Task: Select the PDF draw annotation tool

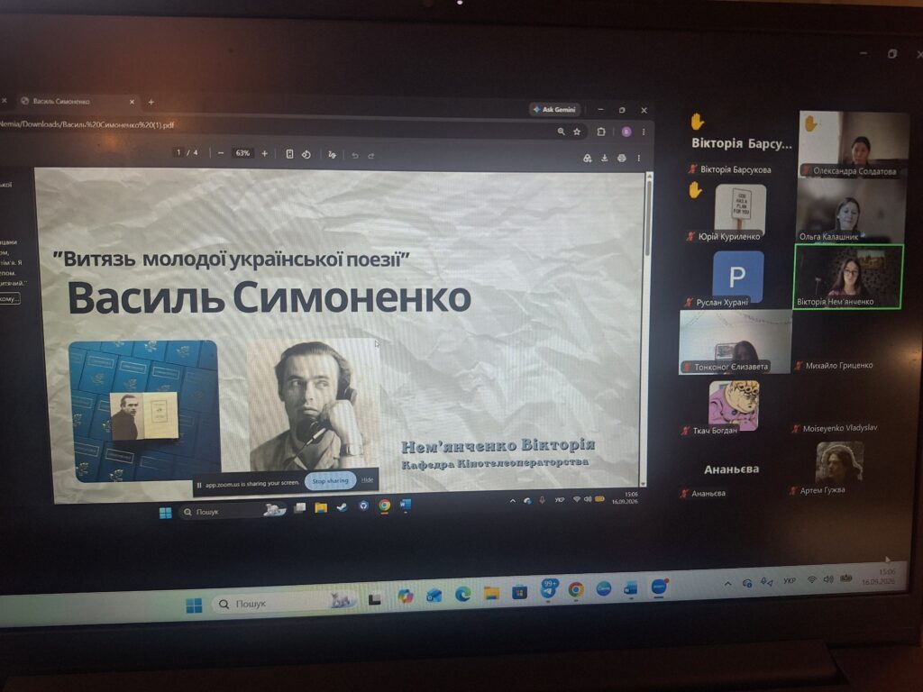Action: (x=332, y=155)
